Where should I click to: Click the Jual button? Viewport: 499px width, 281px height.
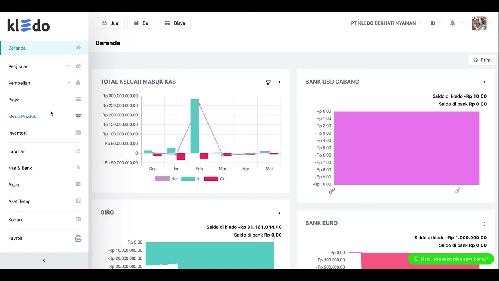(110, 23)
